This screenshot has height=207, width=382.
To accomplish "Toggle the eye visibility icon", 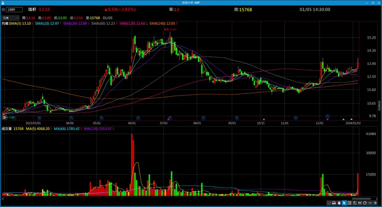I will [x=360, y=203].
